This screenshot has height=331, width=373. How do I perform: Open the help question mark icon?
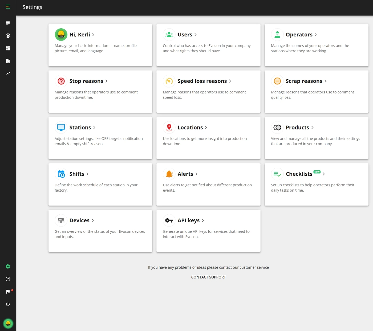[8, 279]
